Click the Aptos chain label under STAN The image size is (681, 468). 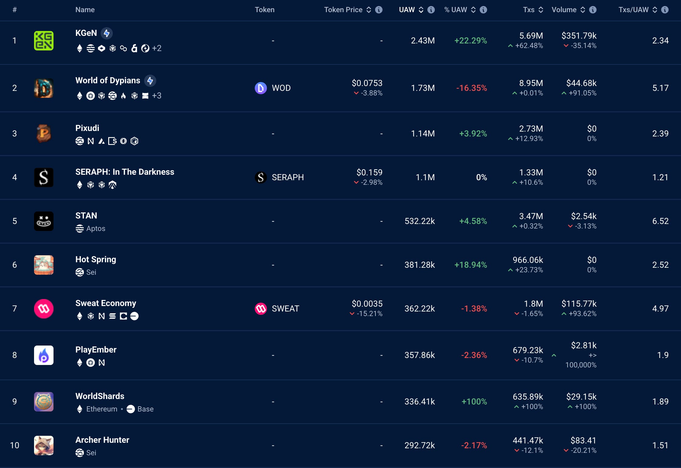(95, 229)
